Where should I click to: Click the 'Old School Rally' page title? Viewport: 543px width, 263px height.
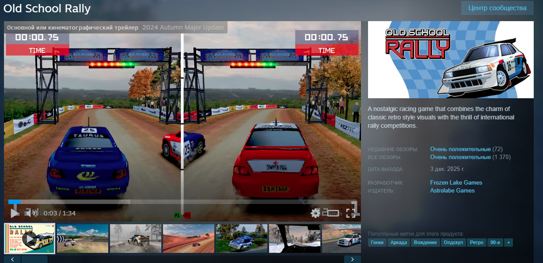point(47,8)
